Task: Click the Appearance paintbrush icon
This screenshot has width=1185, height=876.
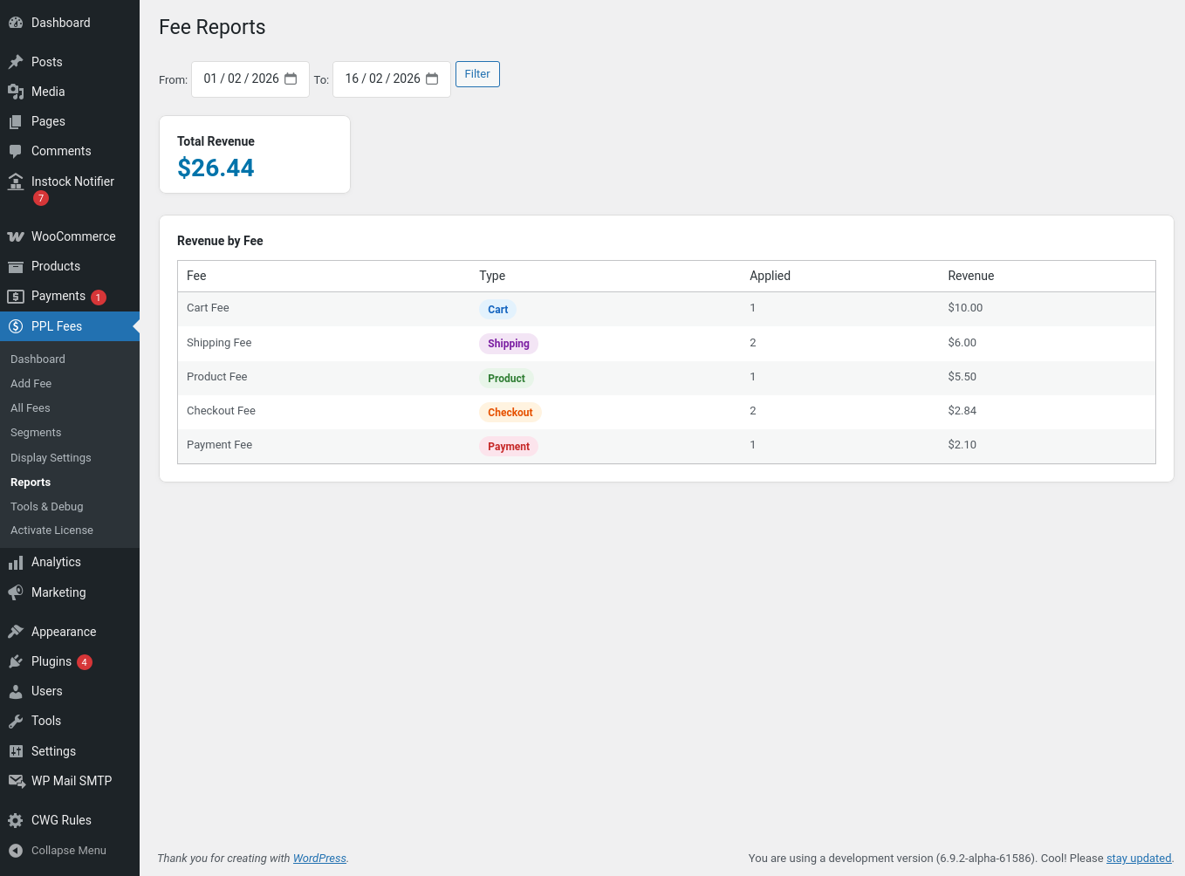Action: (x=16, y=632)
